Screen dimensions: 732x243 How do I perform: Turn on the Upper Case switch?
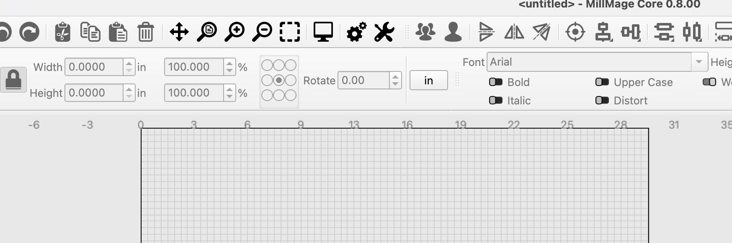tap(602, 82)
